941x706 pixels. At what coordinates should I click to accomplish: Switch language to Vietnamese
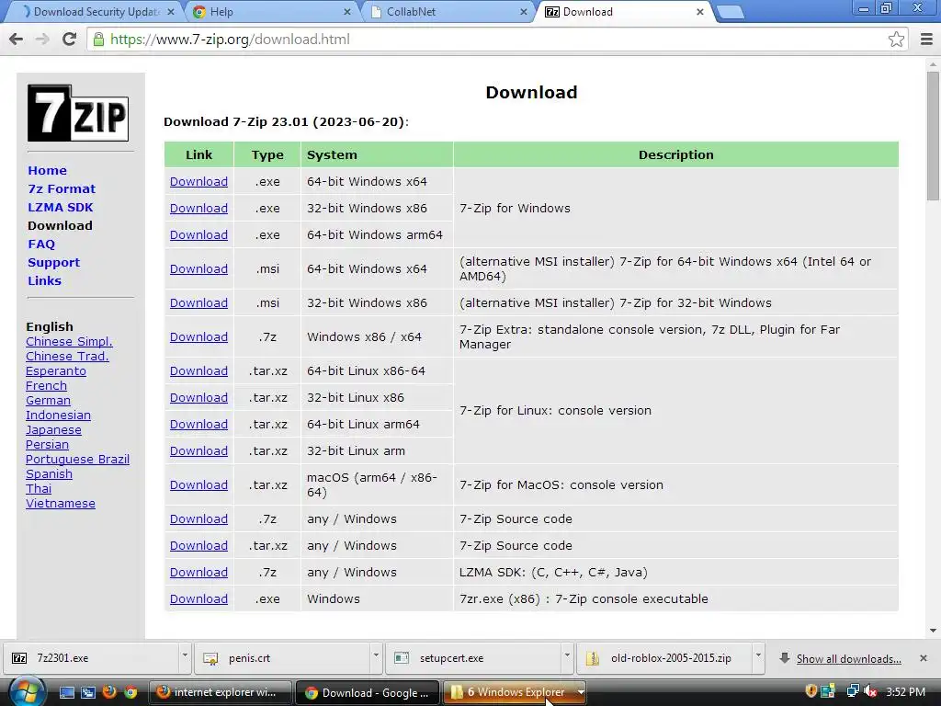pos(60,503)
